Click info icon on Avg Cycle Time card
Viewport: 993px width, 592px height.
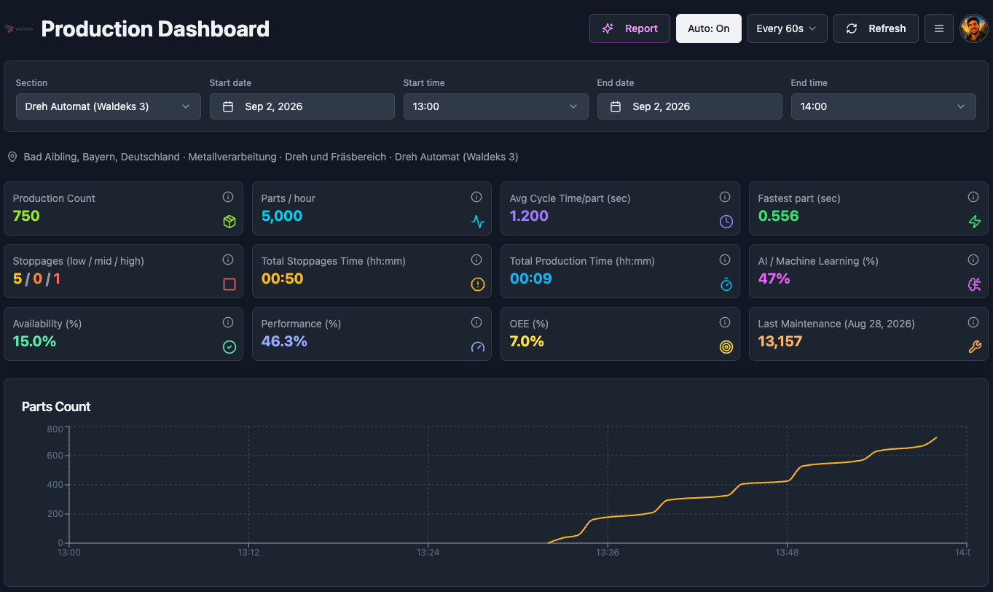coord(725,197)
